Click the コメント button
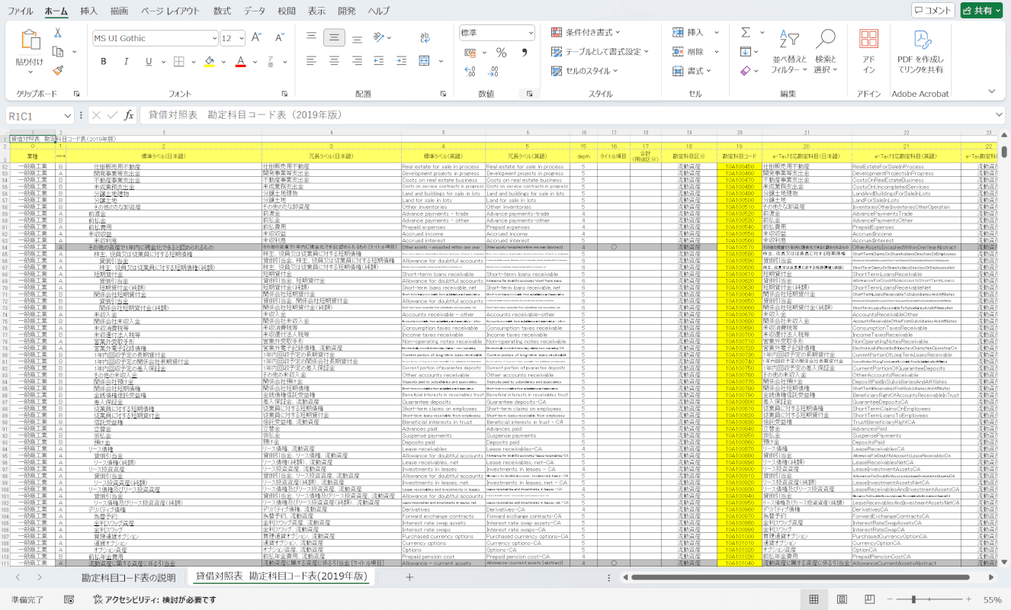1011x610 pixels. (932, 11)
